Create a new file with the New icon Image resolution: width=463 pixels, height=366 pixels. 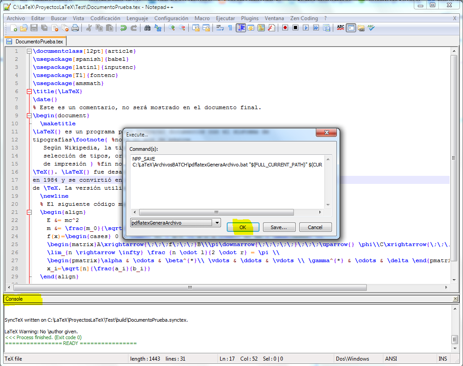click(13, 28)
